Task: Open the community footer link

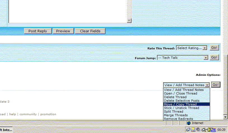Action: coord(28,114)
